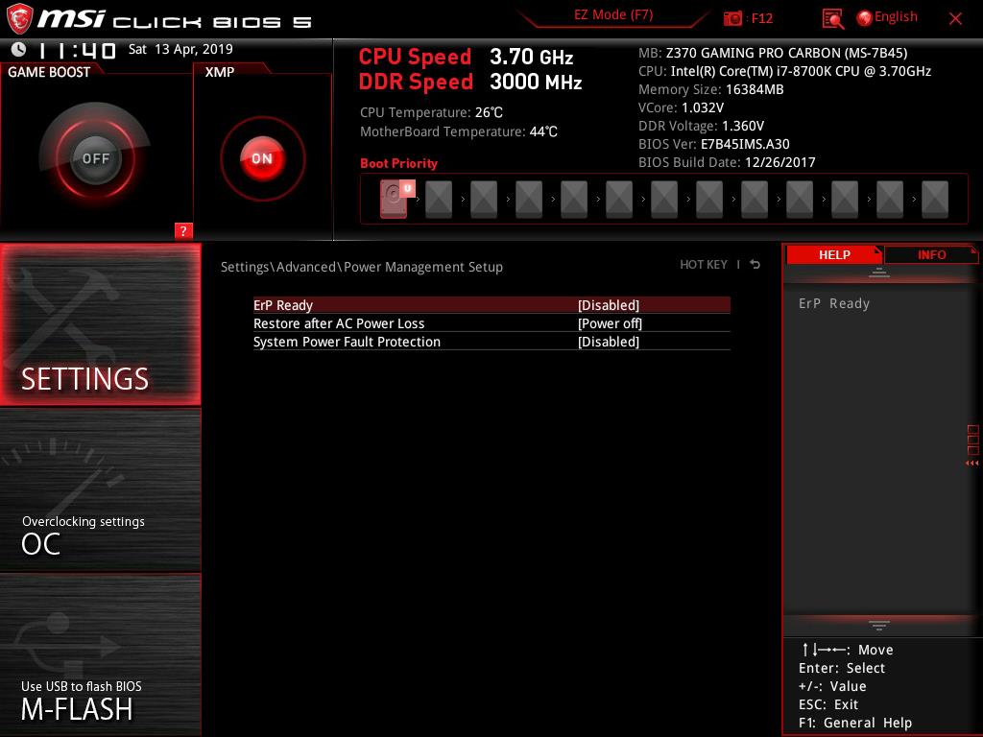This screenshot has width=983, height=737.
Task: Click the date Sat 13 Apr, 2019
Action: pos(180,49)
